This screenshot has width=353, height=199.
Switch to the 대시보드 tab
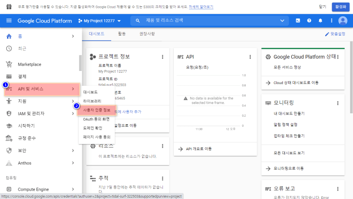pos(97,34)
